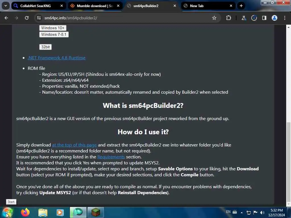This screenshot has height=218, width=291.
Task: Click the teal browser taskbar icon
Action: [x=78, y=212]
